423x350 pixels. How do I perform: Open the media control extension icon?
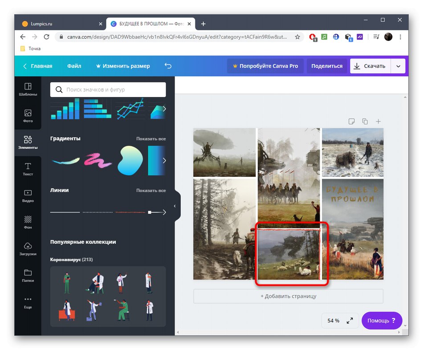[376, 37]
